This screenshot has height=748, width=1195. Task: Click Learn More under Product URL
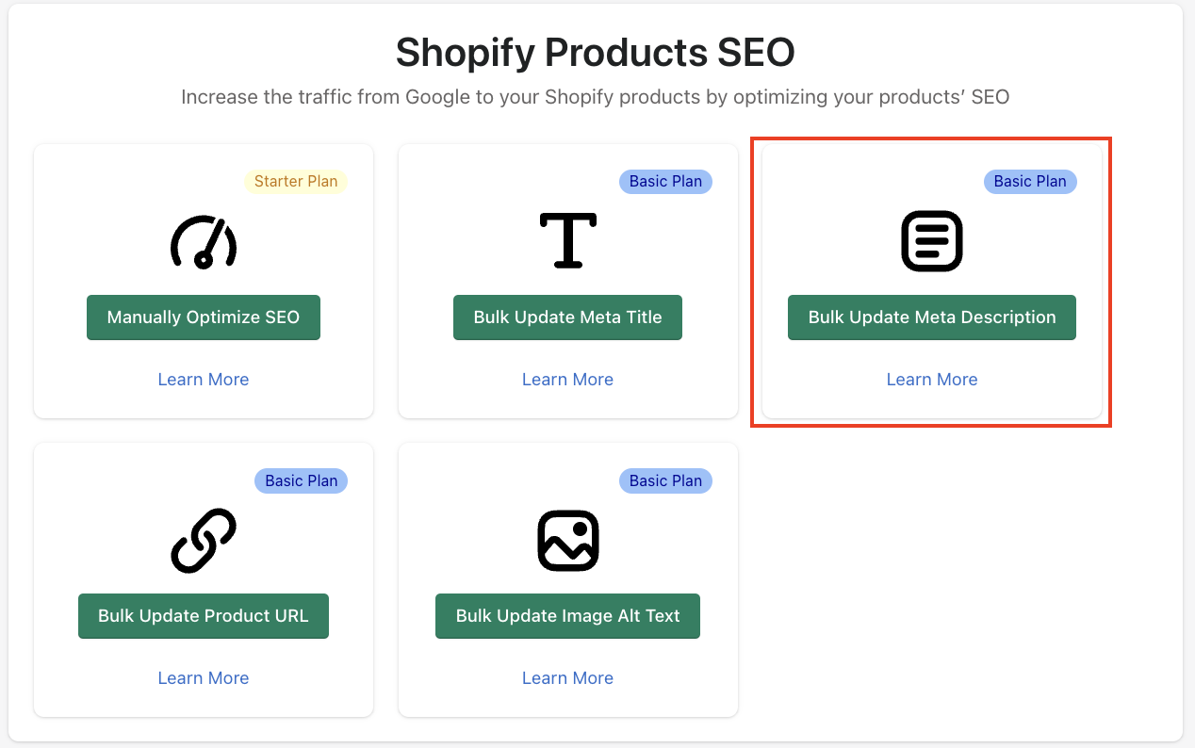[x=204, y=678]
